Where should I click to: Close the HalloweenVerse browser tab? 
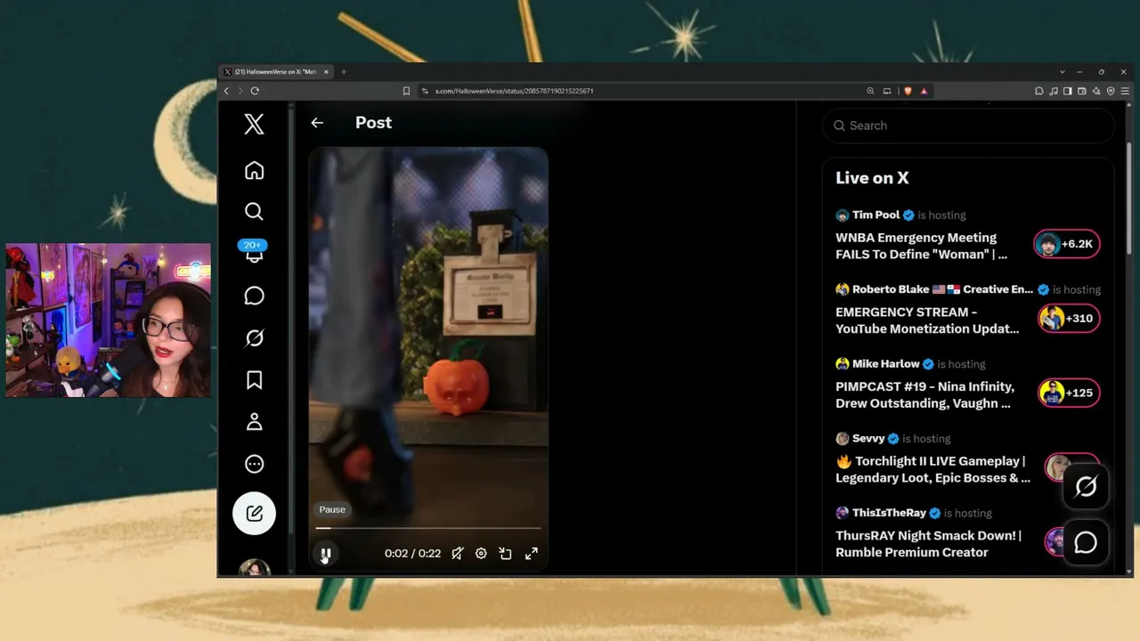[x=326, y=72]
